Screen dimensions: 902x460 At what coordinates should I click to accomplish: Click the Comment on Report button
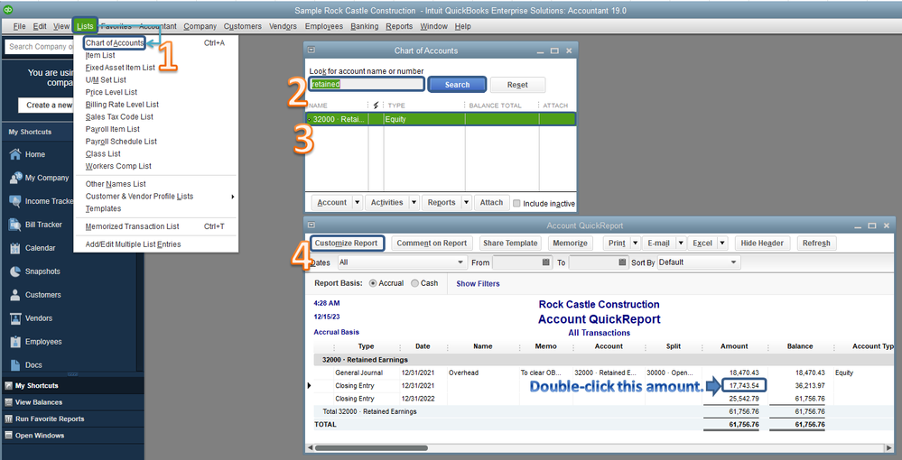(x=432, y=244)
